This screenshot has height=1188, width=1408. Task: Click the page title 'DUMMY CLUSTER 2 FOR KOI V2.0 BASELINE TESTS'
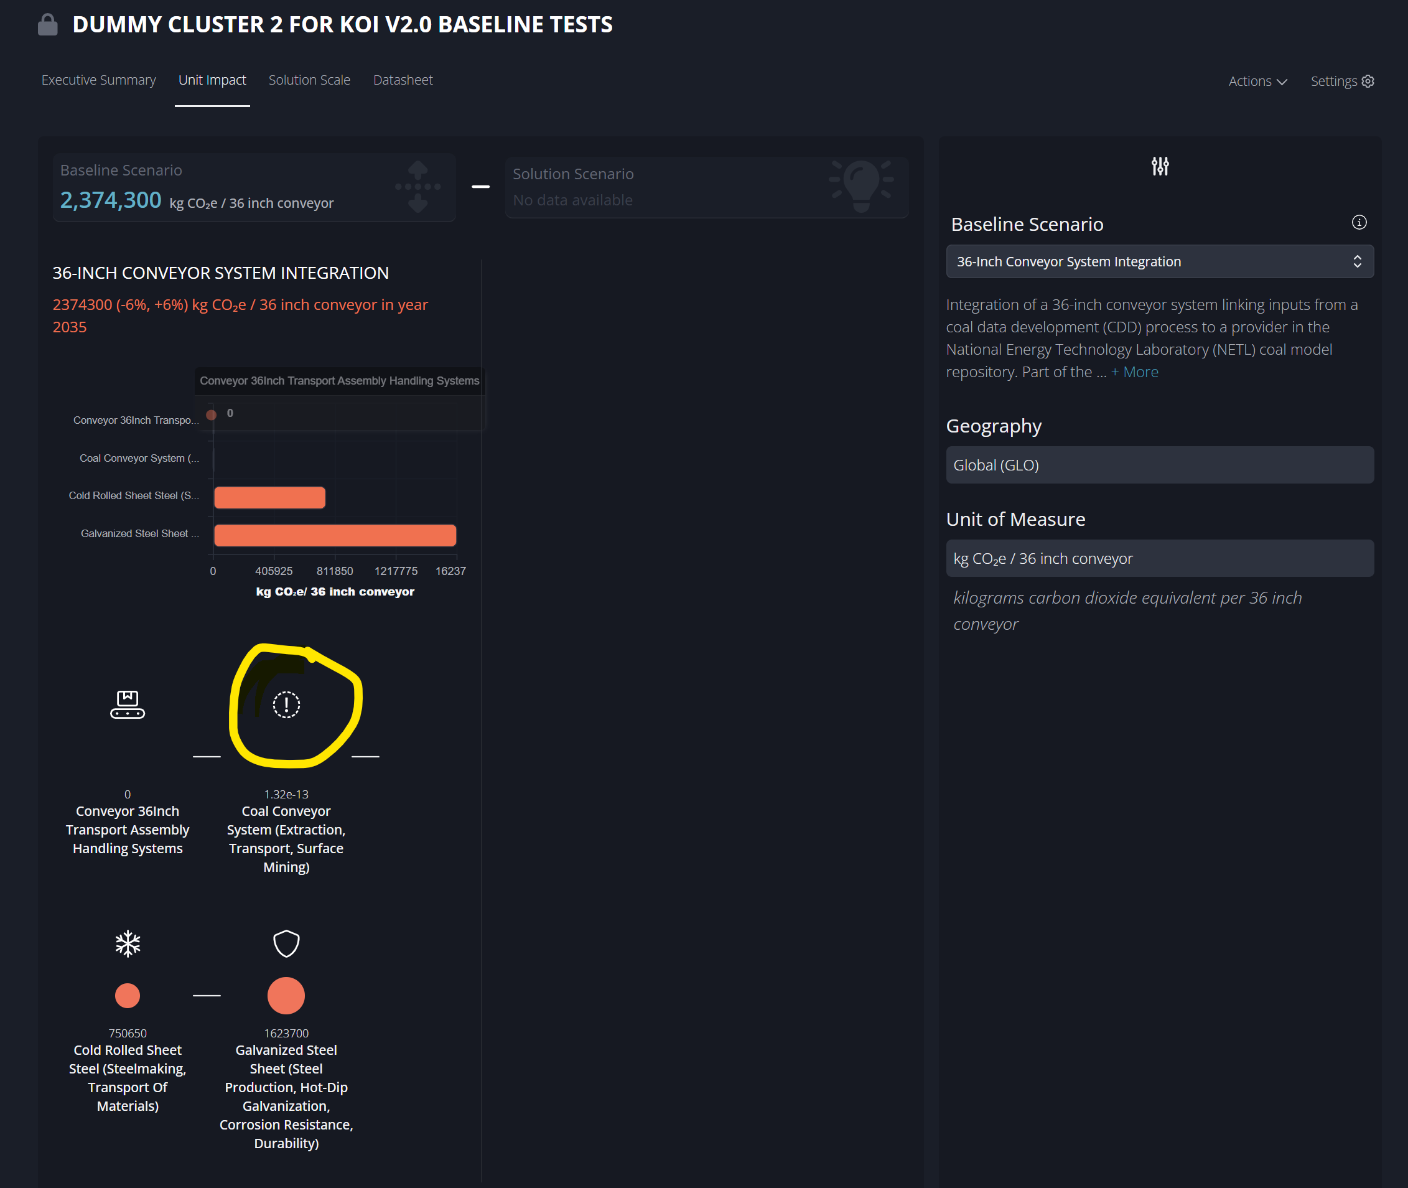pos(343,25)
